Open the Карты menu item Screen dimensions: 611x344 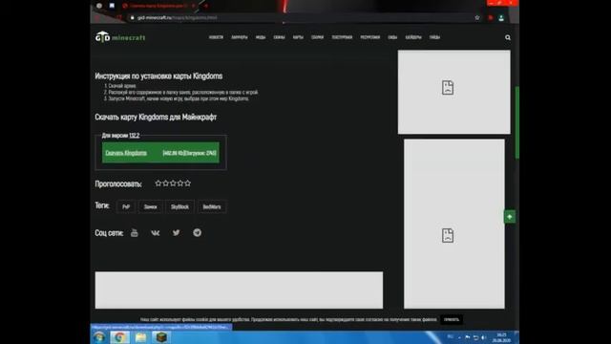pos(298,37)
